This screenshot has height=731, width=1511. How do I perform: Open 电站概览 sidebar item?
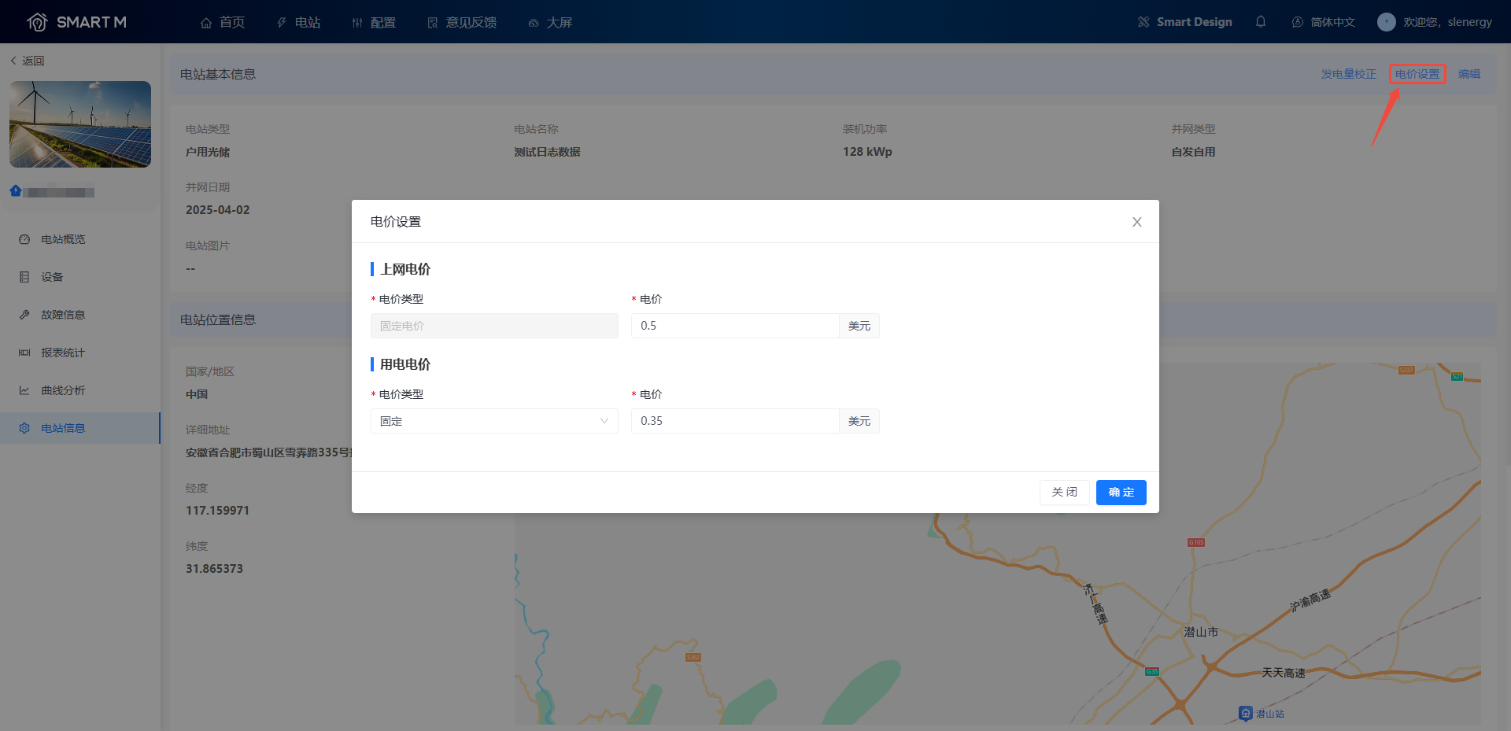pos(63,239)
